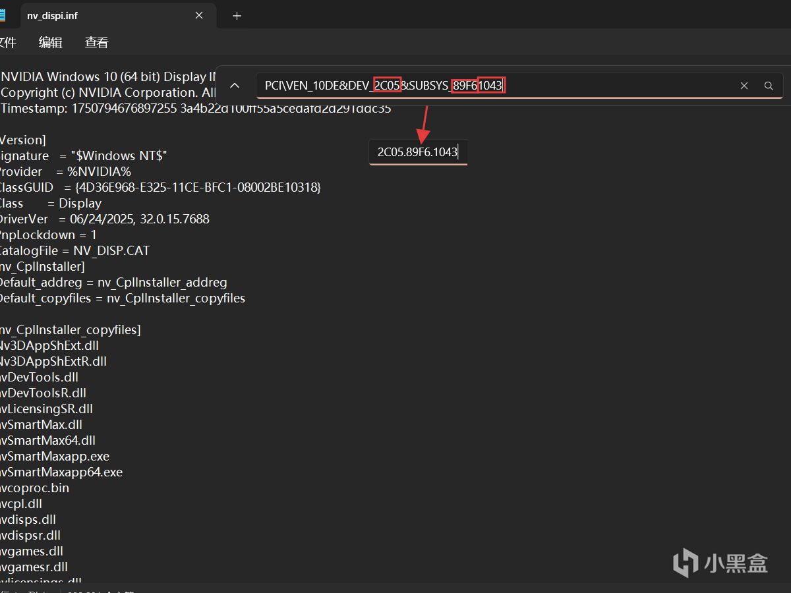791x593 pixels.
Task: Click the nvSmartMax64.dll line
Action: [47, 440]
